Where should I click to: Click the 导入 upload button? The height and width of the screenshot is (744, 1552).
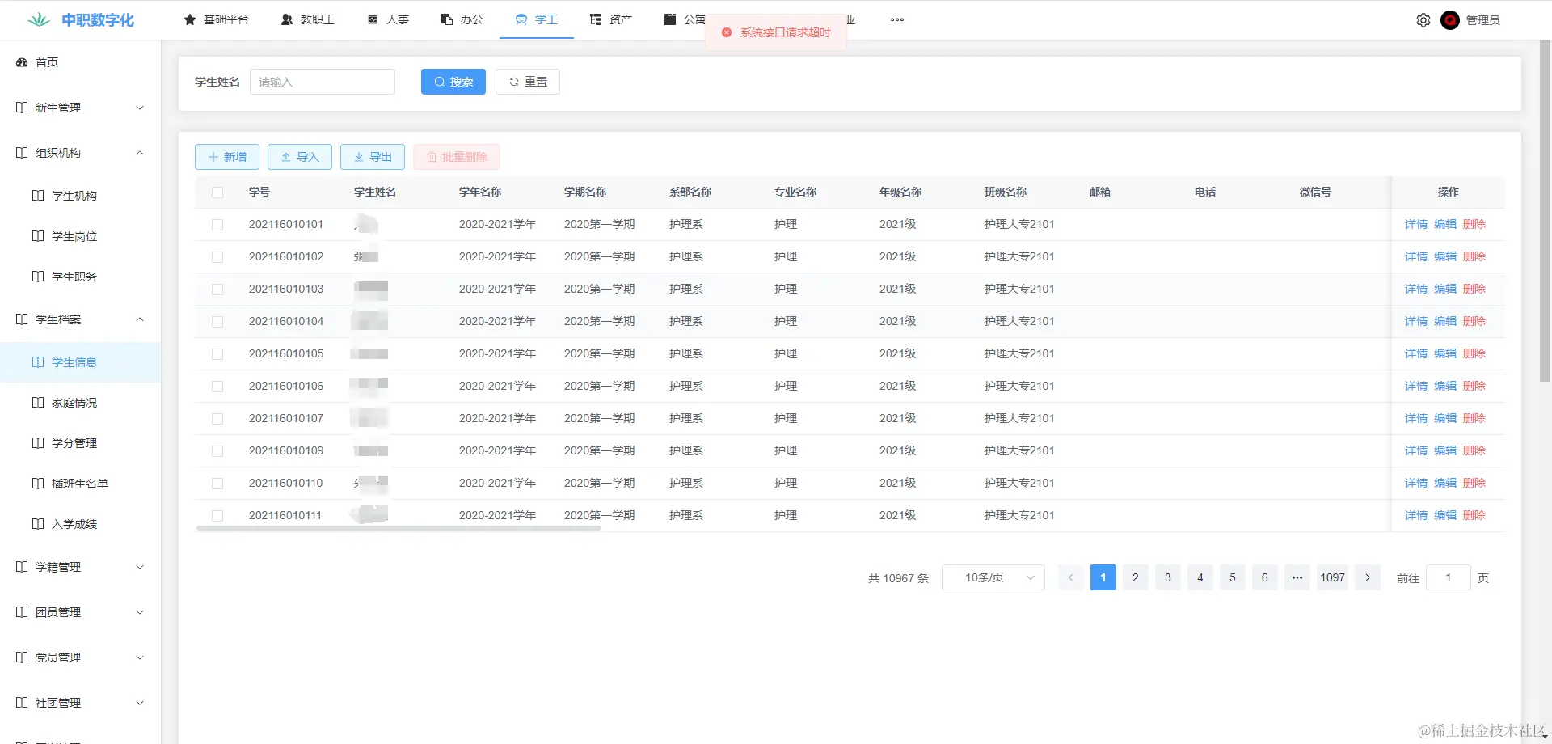pyautogui.click(x=300, y=157)
